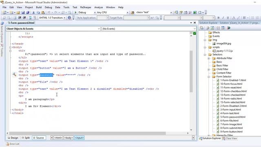
Task: Open the Edit menu
Action: point(11,7)
